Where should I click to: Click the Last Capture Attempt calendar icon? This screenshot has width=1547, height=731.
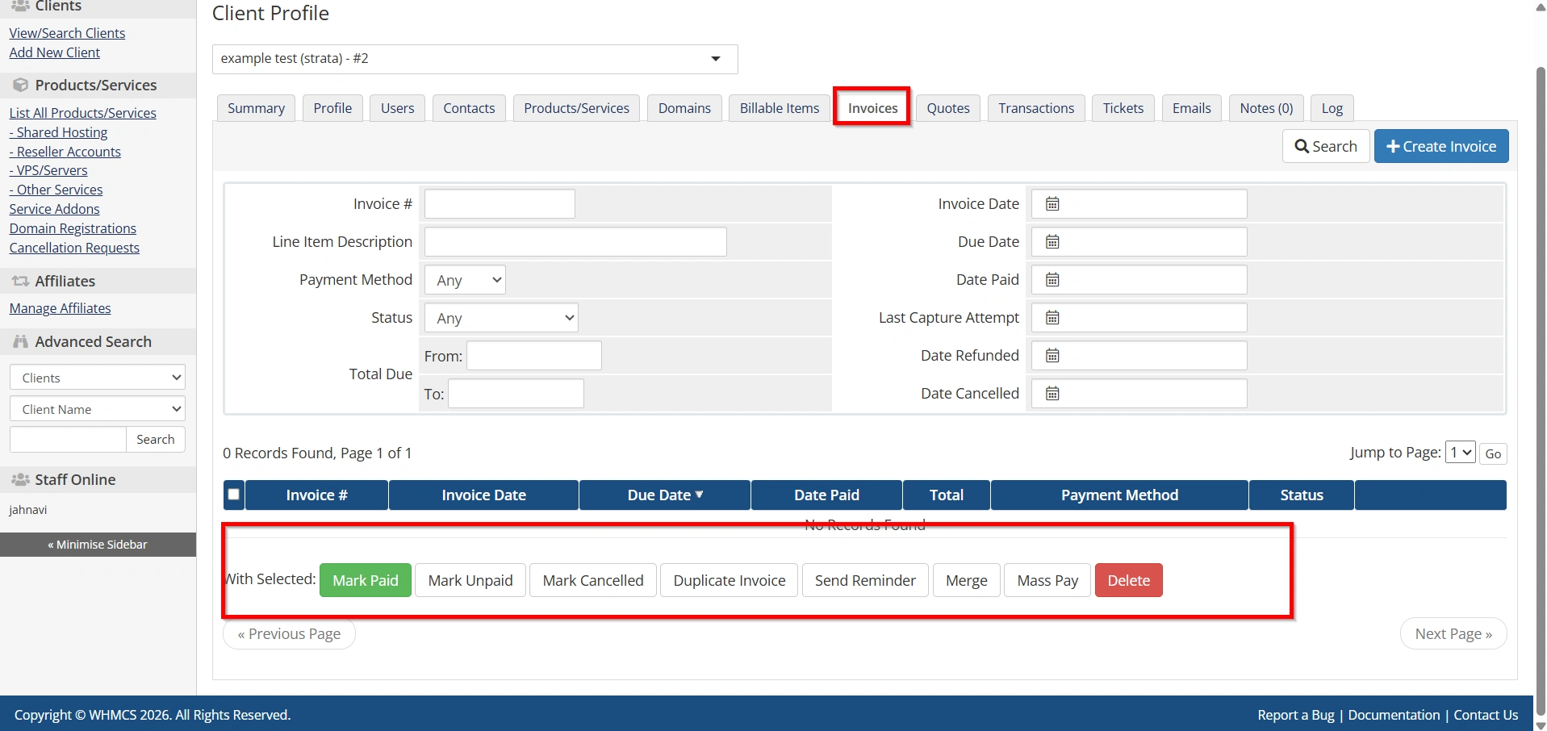pyautogui.click(x=1052, y=318)
